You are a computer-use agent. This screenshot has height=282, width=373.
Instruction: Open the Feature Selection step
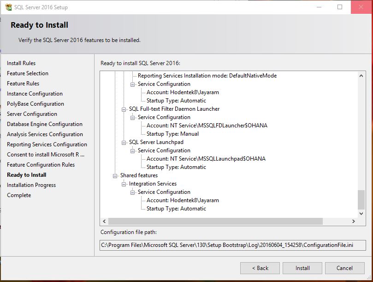coord(28,73)
